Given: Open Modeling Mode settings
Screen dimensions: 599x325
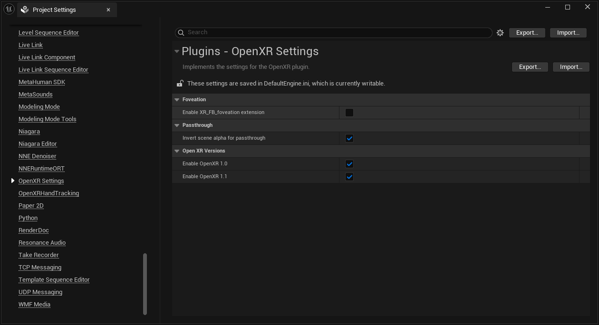Looking at the screenshot, I should click(39, 107).
